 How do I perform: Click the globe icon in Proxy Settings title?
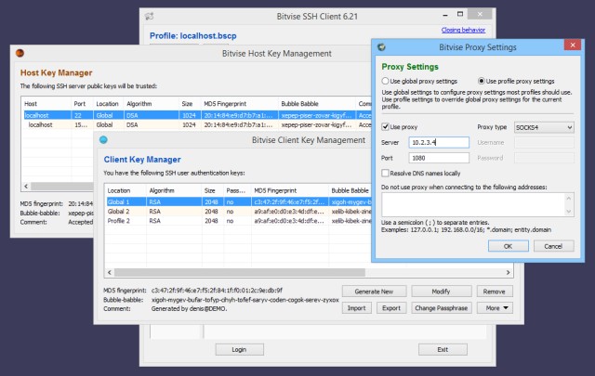click(381, 47)
